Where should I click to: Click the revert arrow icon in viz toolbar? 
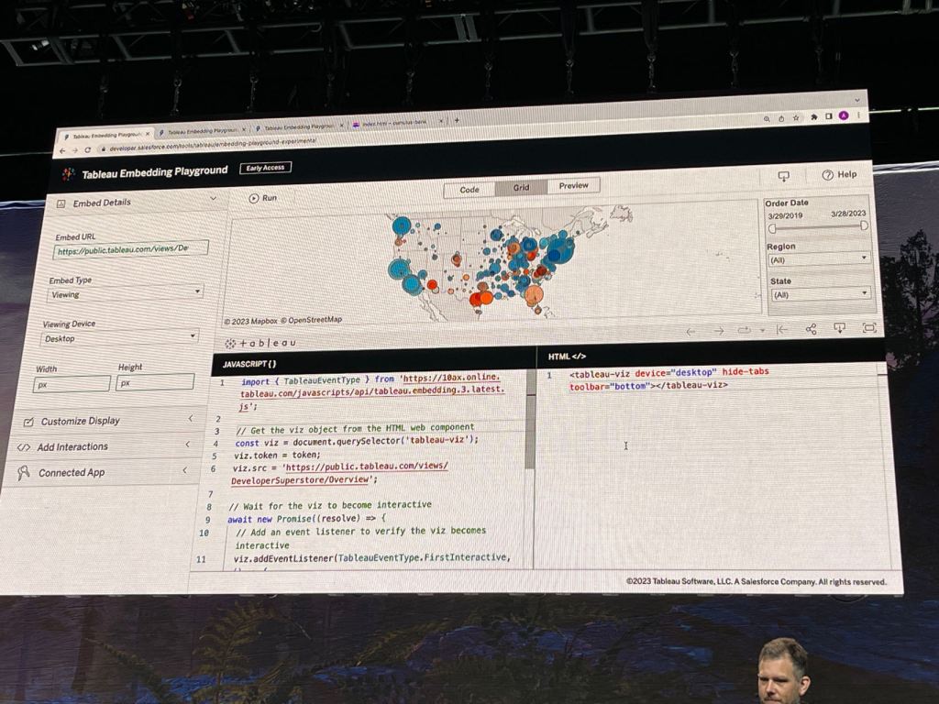point(782,330)
